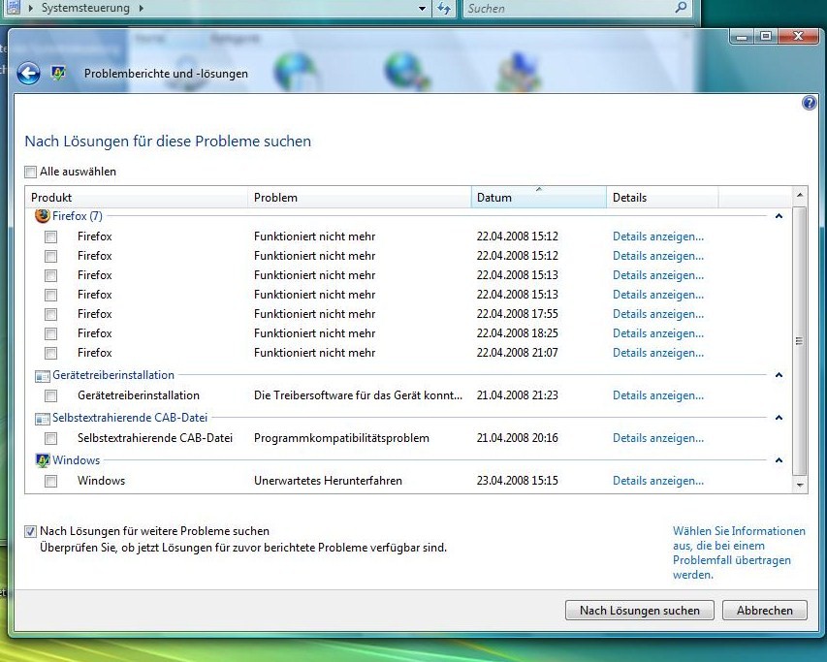Select date 21.04.2008 20:16

[x=517, y=438]
